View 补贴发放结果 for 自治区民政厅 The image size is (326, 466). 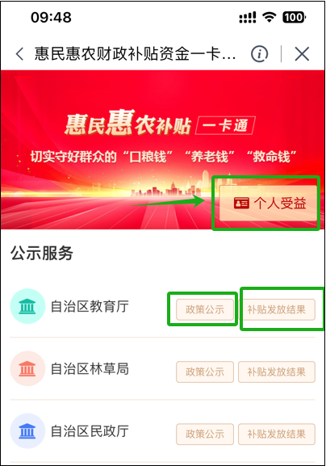pos(277,435)
